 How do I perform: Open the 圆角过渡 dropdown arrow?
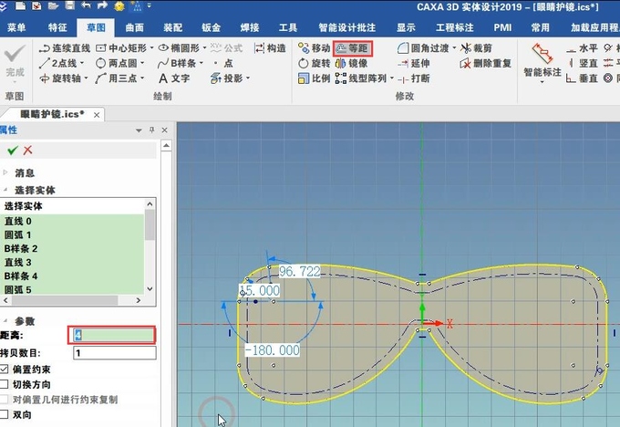[x=454, y=48]
